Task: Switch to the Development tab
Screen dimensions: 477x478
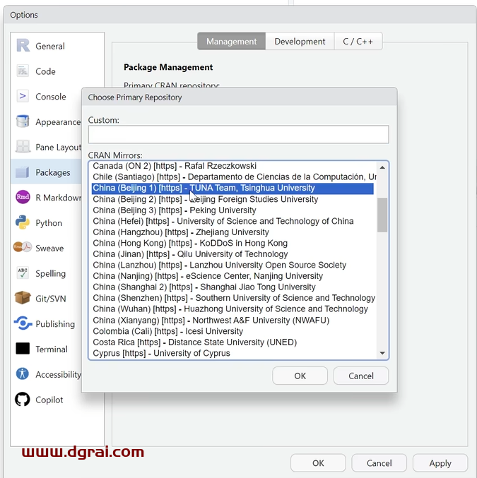Action: tap(300, 42)
